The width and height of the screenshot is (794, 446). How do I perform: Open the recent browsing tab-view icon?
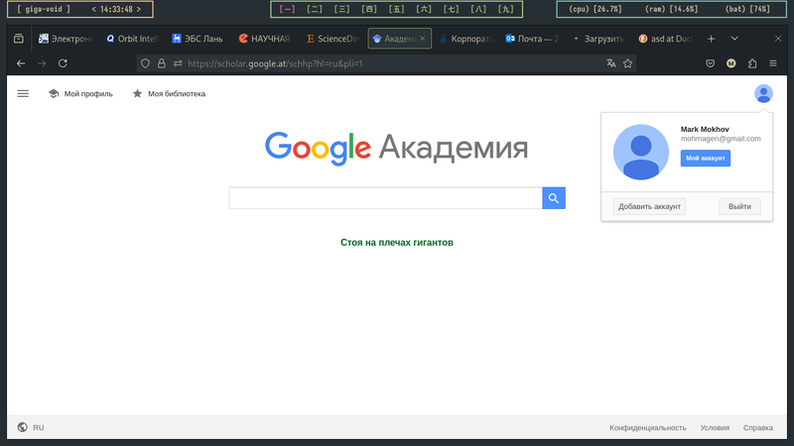[19, 39]
